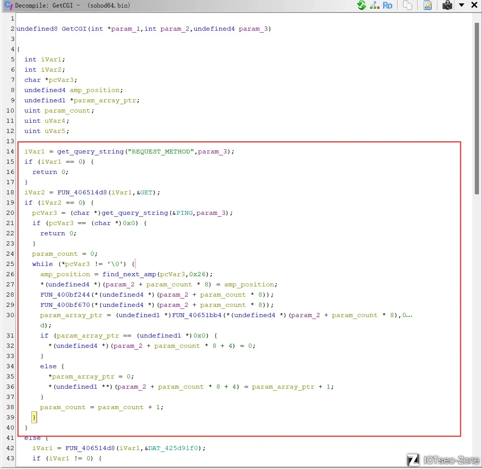482x469 pixels.
Task: Close the Decompile panel with the X
Action: pyautogui.click(x=474, y=5)
